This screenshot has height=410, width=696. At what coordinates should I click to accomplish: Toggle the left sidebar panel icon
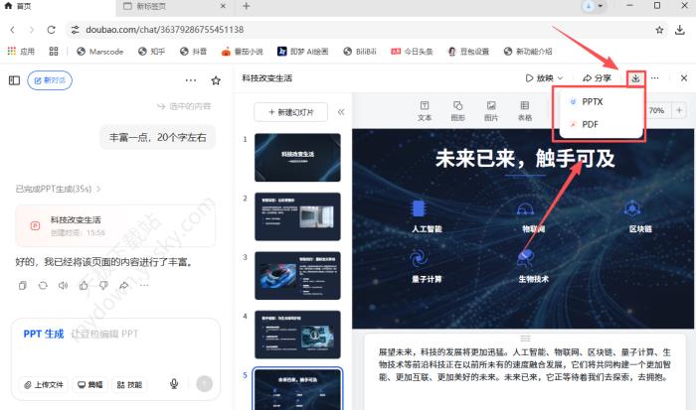coord(14,80)
